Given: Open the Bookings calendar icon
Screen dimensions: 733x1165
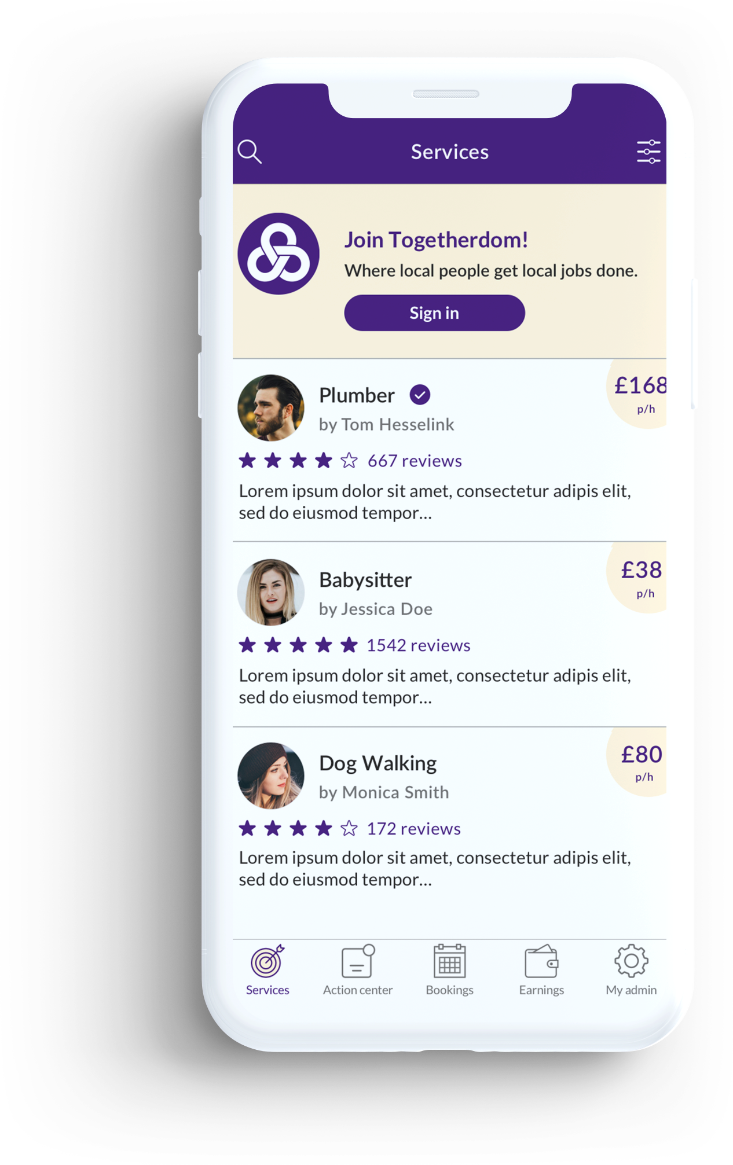Looking at the screenshot, I should click(x=449, y=961).
